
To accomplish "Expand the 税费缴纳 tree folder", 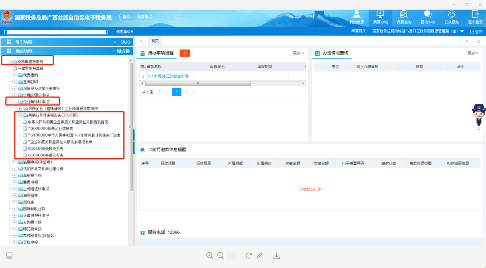I will 14,75.
